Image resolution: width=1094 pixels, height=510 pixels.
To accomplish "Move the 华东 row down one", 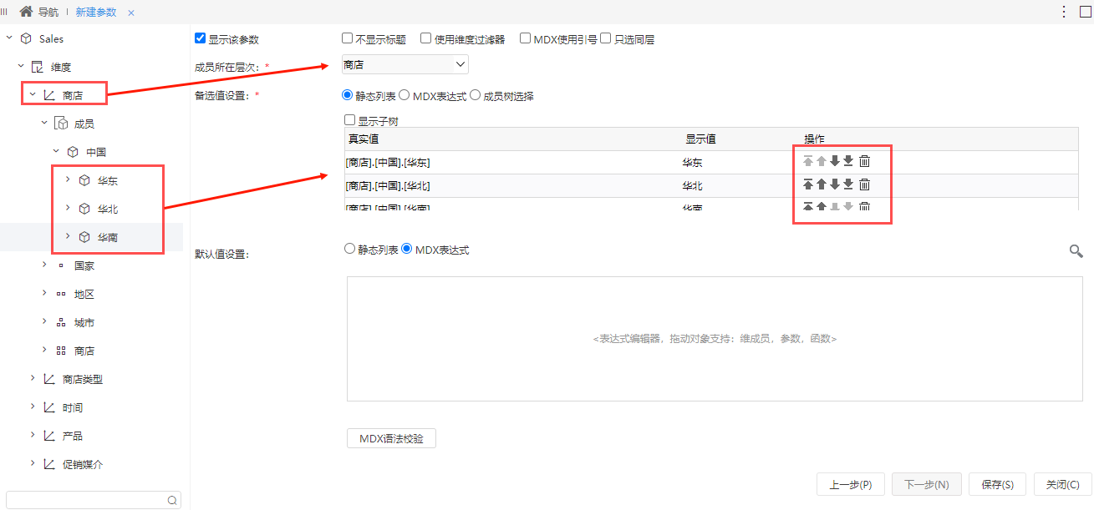I will [835, 161].
